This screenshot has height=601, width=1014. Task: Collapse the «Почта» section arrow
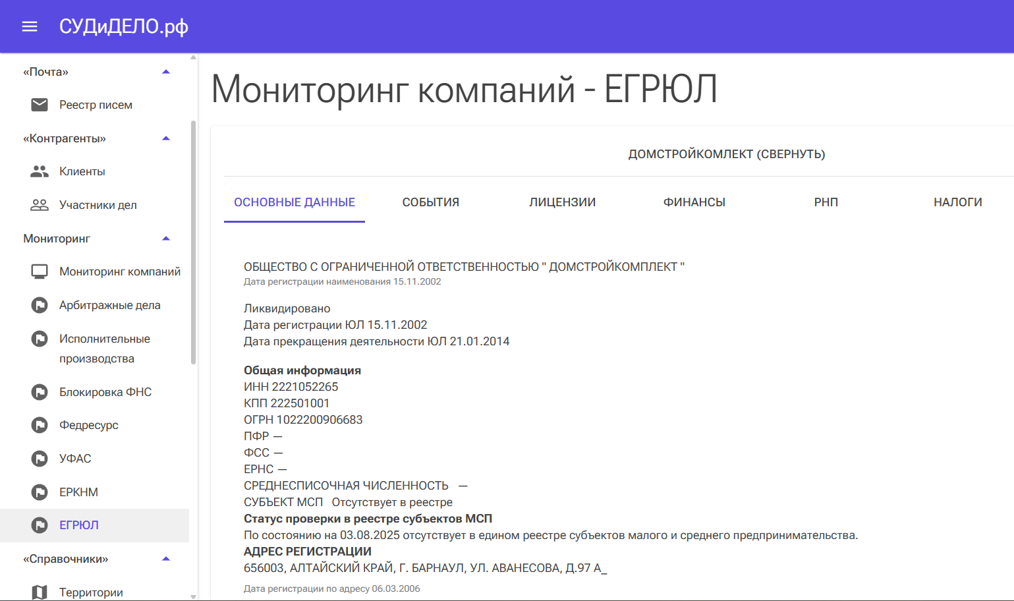click(x=166, y=72)
